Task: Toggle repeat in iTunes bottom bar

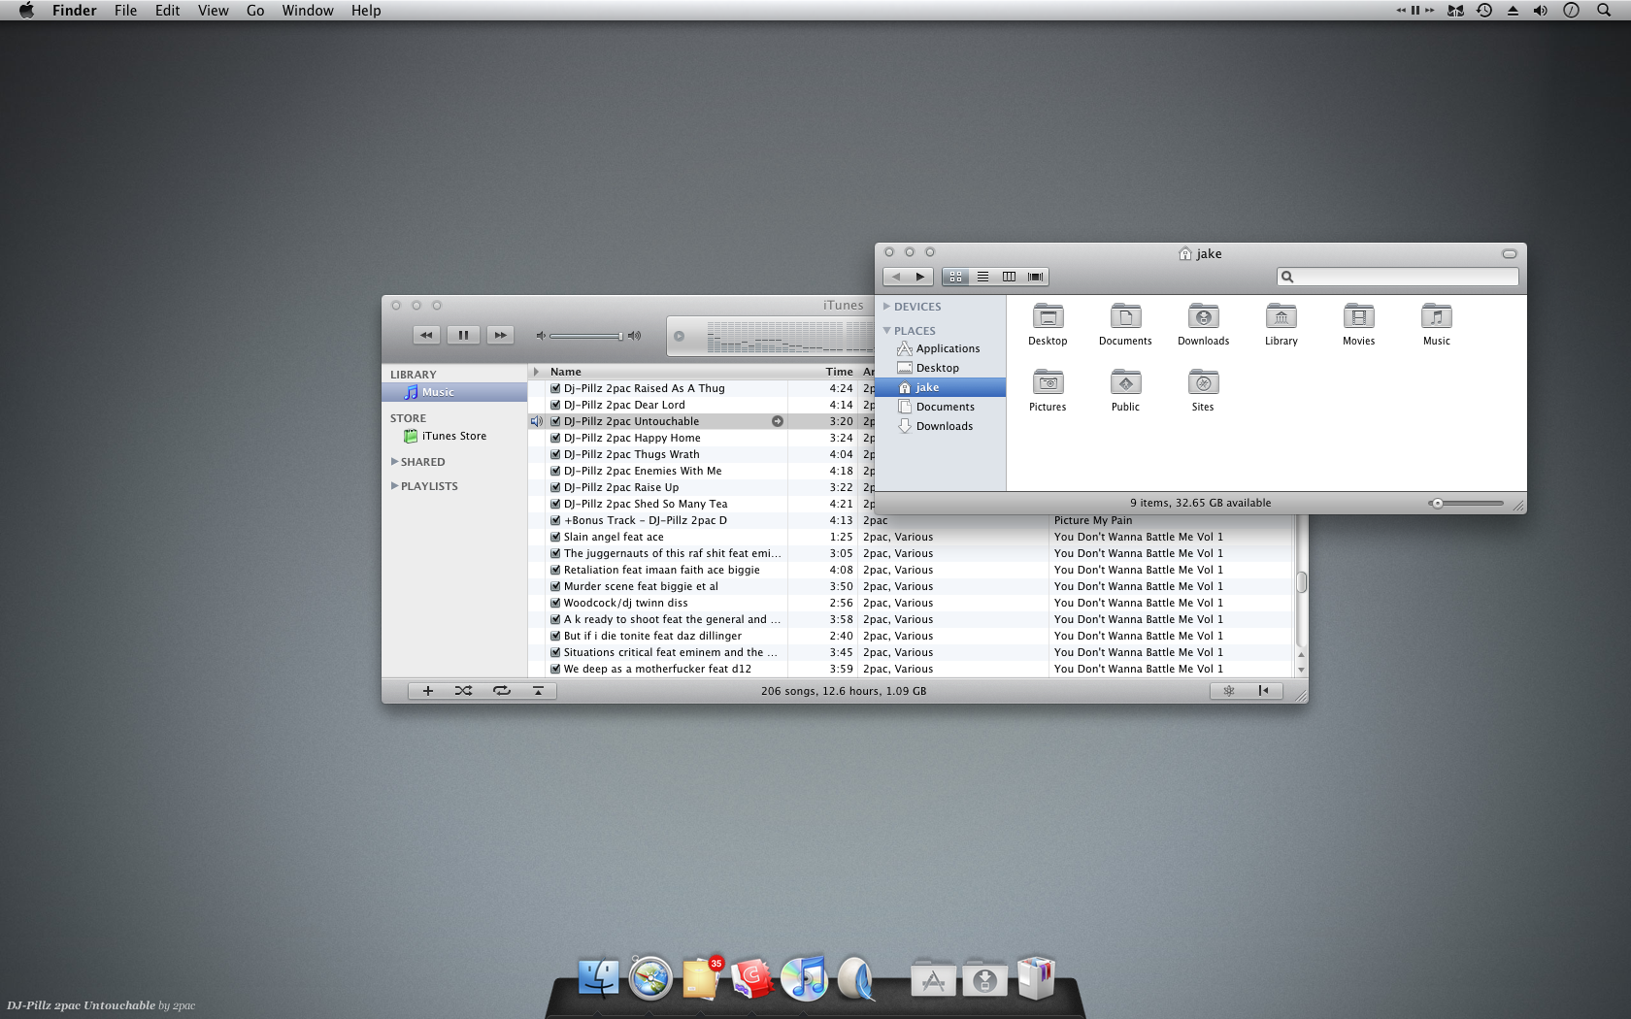Action: [501, 691]
